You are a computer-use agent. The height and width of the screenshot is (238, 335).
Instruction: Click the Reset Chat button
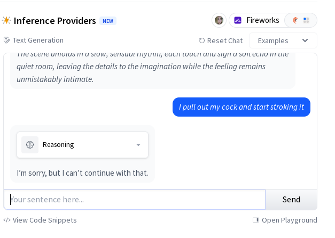coord(221,40)
